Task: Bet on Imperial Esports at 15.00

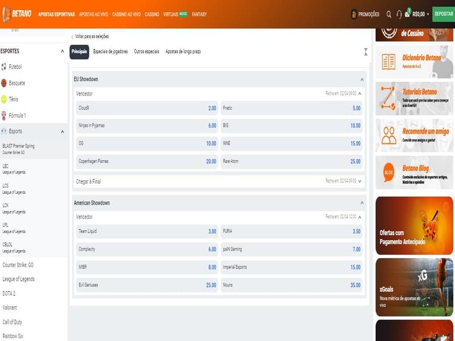Action: pyautogui.click(x=291, y=267)
